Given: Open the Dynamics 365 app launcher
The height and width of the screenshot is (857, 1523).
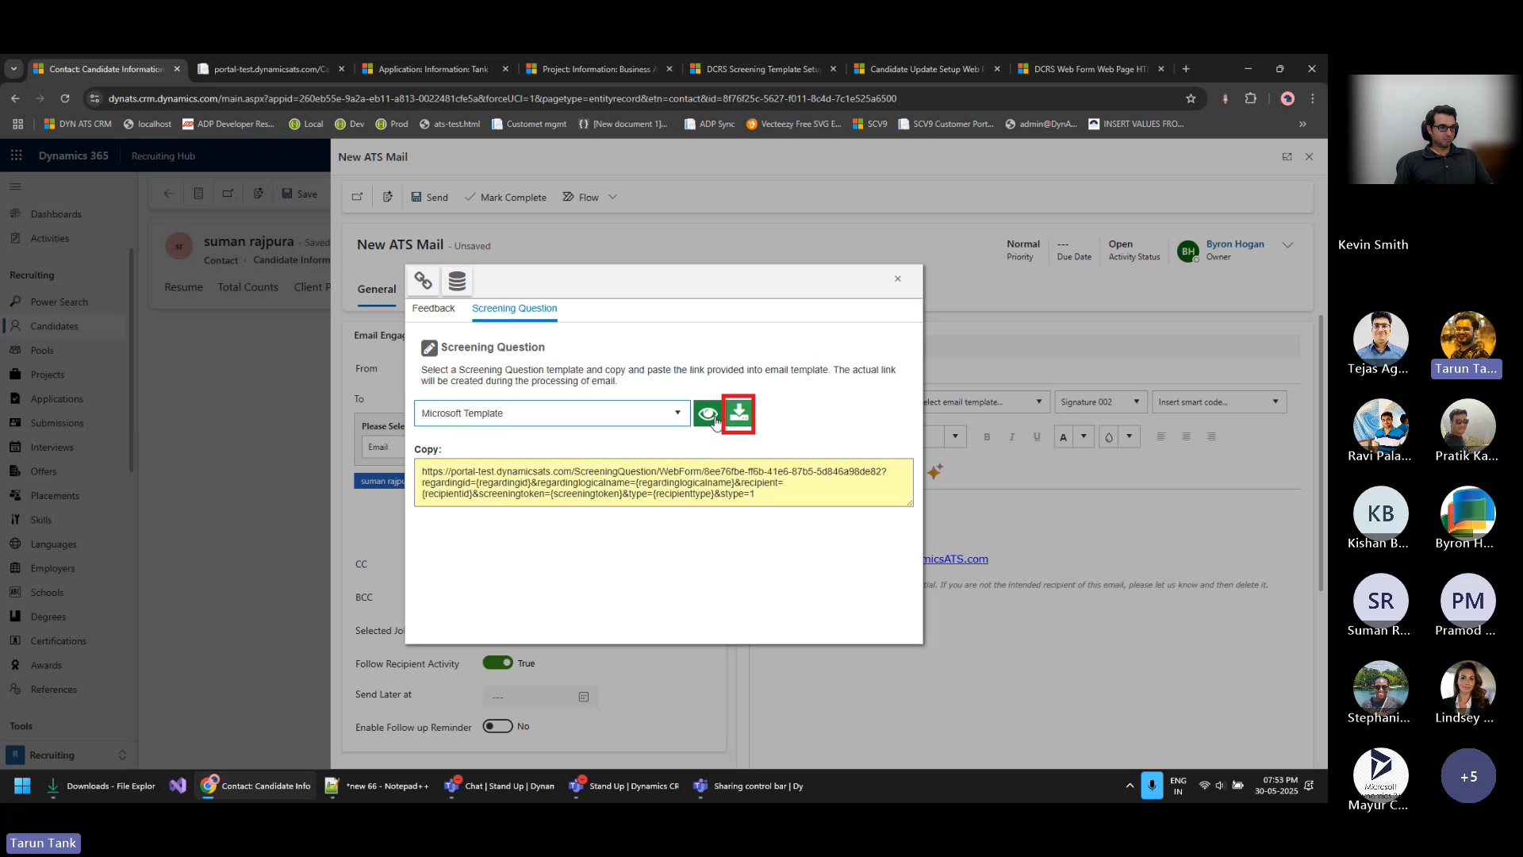Looking at the screenshot, I should pos(16,156).
